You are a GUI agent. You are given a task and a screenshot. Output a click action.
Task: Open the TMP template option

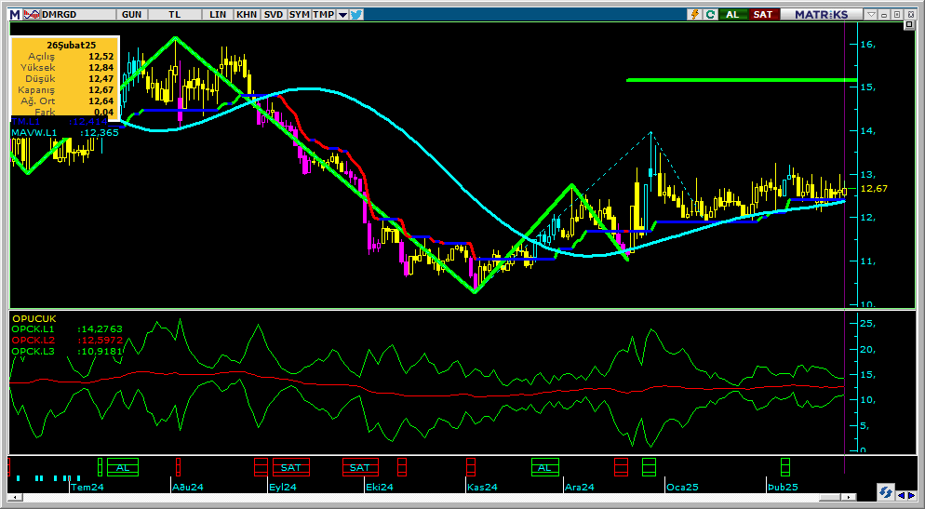(x=323, y=15)
